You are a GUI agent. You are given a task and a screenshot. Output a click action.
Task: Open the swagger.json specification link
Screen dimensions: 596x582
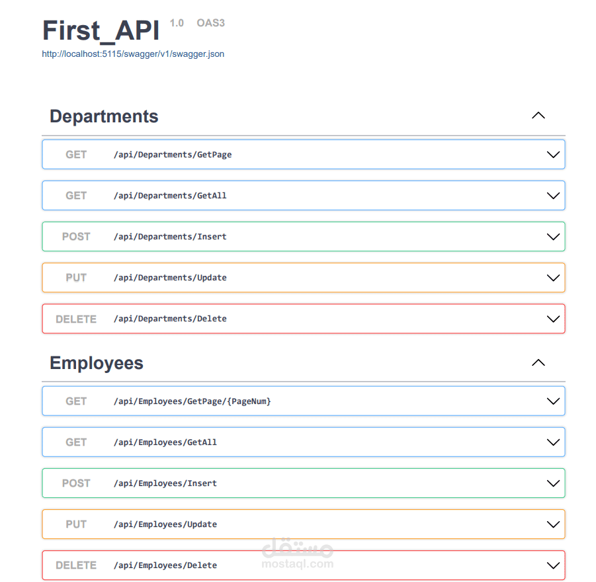tap(133, 54)
